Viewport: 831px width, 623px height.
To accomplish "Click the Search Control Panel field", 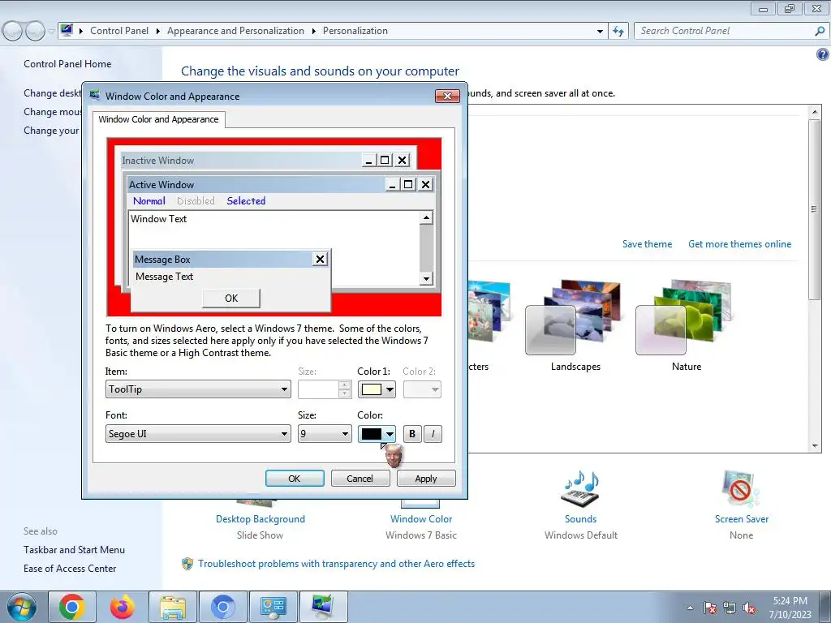I will coord(723,31).
